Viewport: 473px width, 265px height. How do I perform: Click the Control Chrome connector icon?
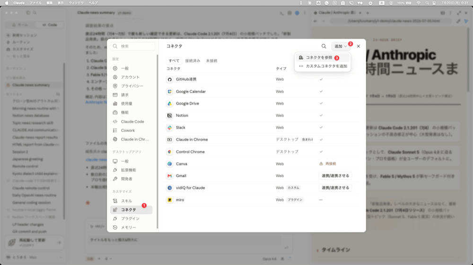point(169,152)
